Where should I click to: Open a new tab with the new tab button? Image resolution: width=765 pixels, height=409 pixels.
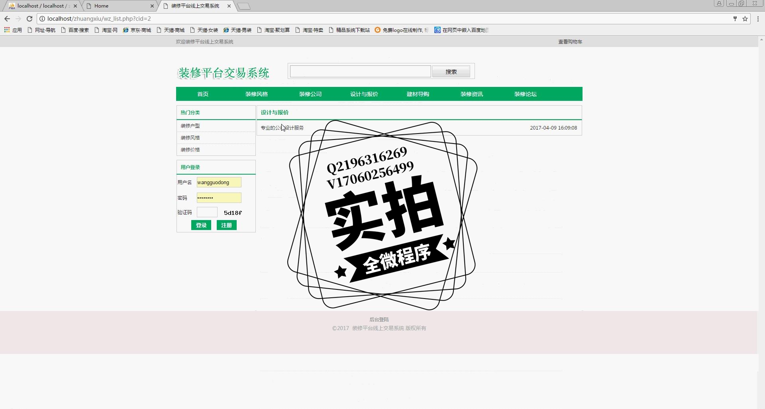(244, 6)
